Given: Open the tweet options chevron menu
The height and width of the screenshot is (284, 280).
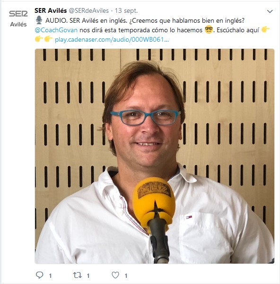Looking at the screenshot, I should click(x=270, y=11).
